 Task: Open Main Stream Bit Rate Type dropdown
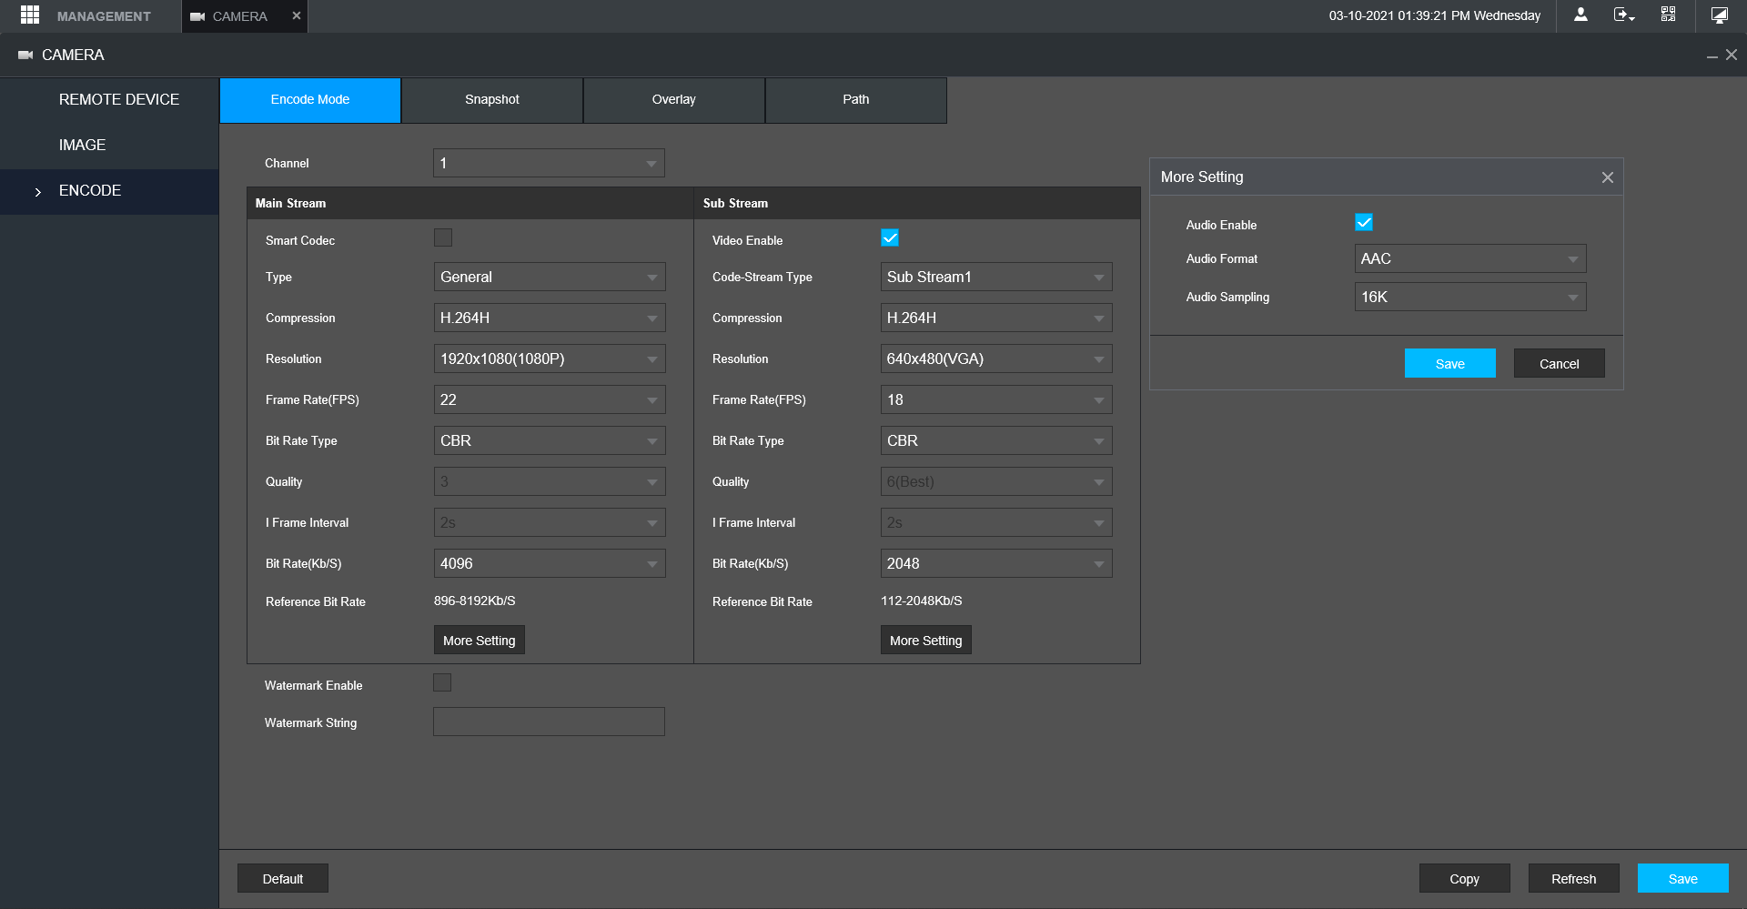550,441
